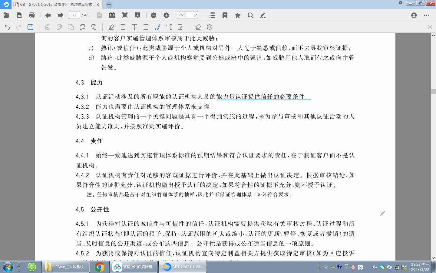Click the heading 4.5 公开性
This screenshot has height=273, width=436.
coord(92,210)
